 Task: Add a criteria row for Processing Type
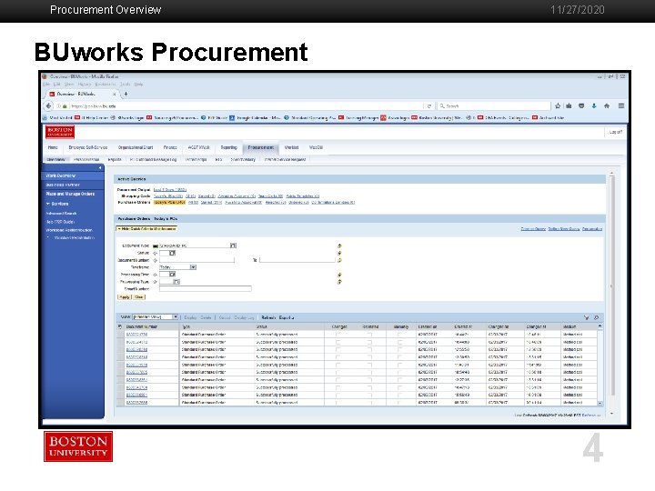click(339, 282)
